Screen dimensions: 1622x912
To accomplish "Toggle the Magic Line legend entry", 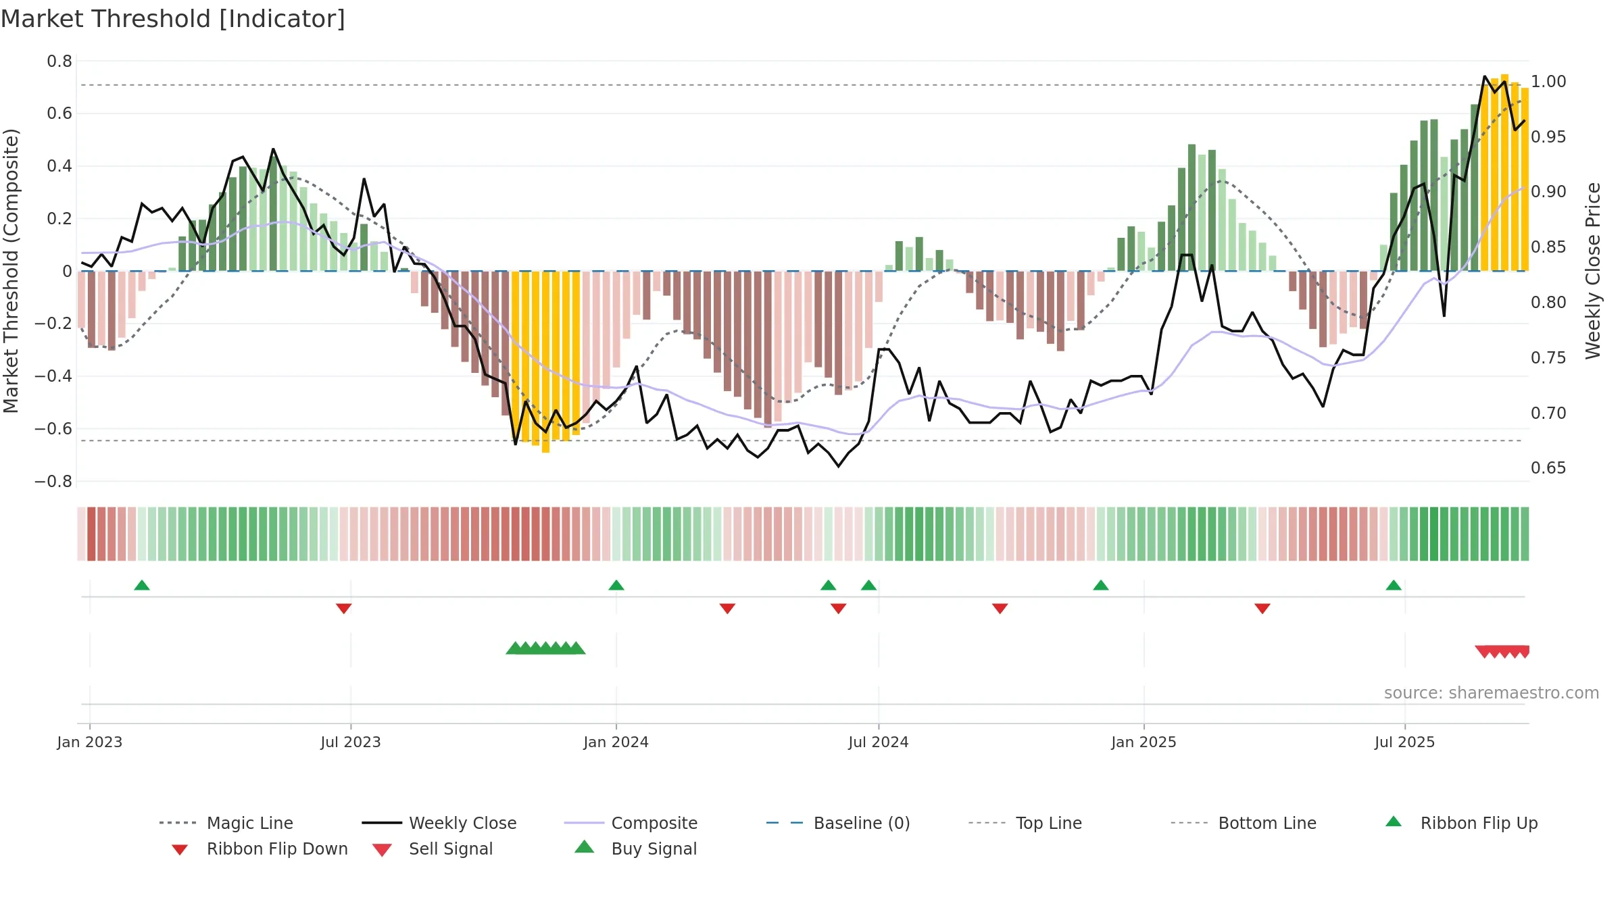I will coord(226,823).
